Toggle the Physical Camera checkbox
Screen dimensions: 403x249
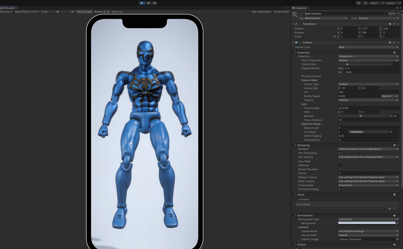[339, 76]
